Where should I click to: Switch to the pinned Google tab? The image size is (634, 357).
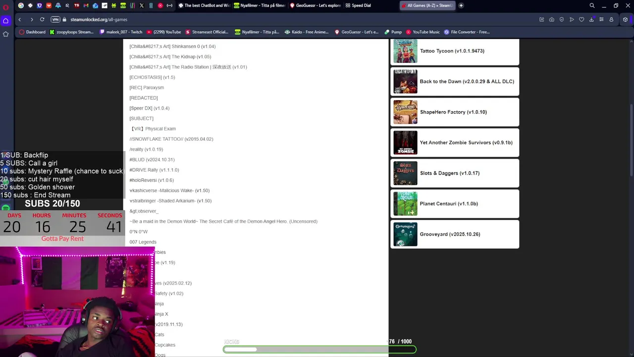click(x=21, y=5)
